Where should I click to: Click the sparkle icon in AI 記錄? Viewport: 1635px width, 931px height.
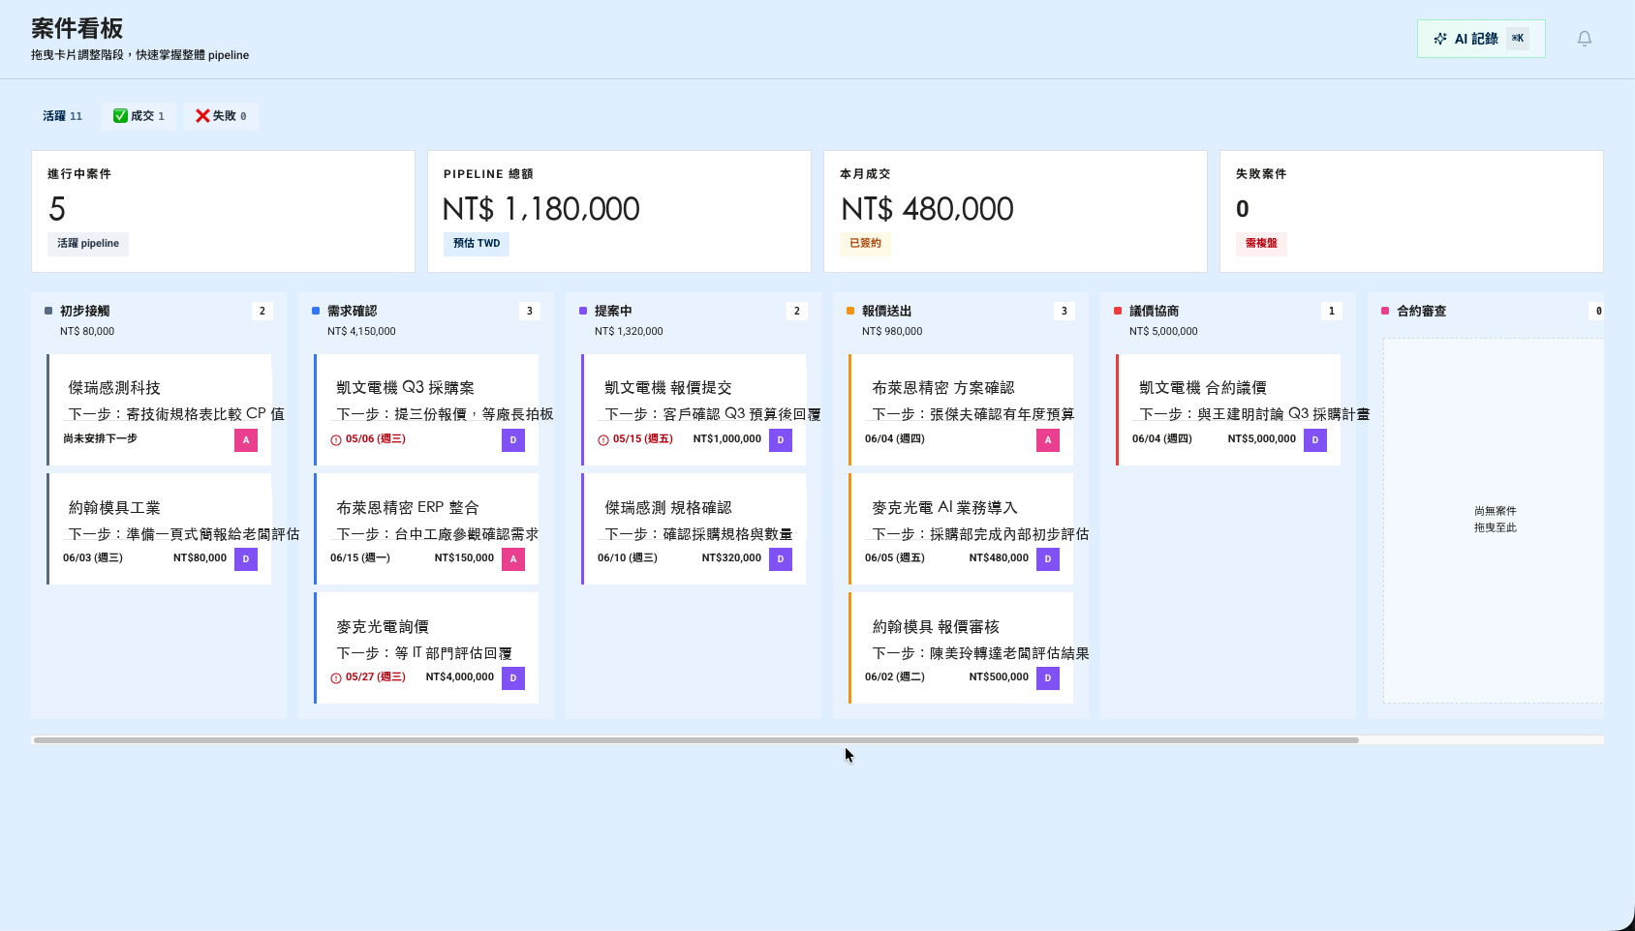tap(1440, 39)
